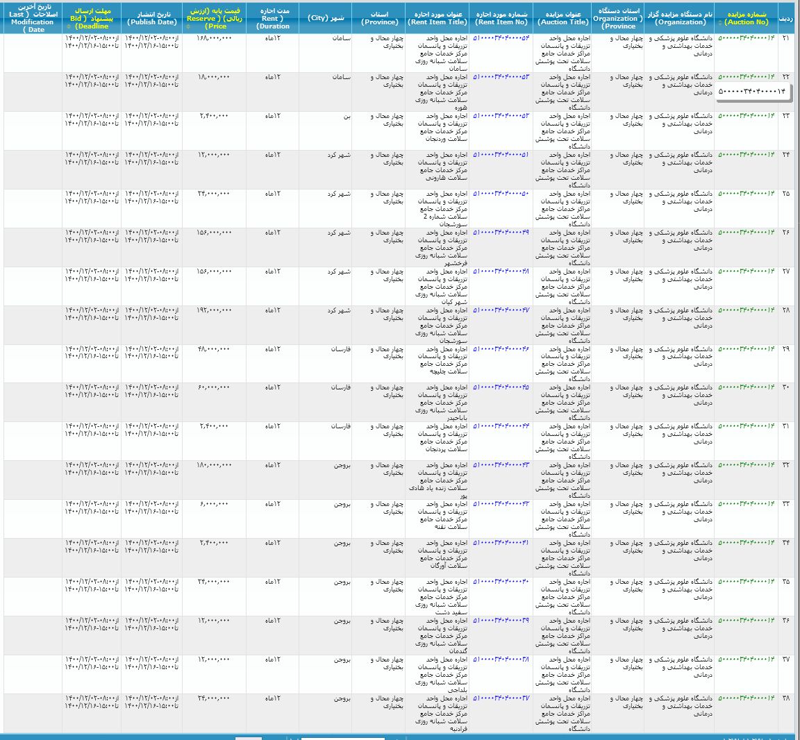
Task: Open green auction number in row 21
Action: 746,38
